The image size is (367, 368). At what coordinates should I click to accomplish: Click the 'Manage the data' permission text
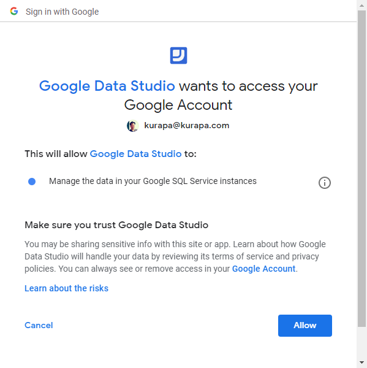[153, 181]
